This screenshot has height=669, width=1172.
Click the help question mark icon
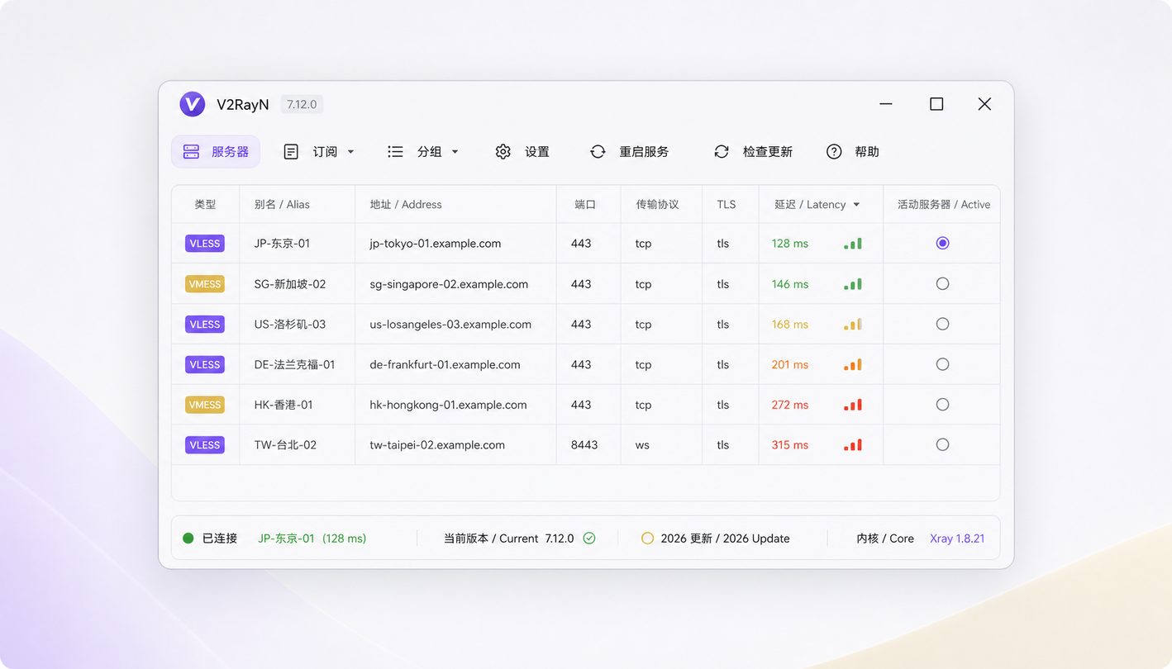[x=834, y=152]
